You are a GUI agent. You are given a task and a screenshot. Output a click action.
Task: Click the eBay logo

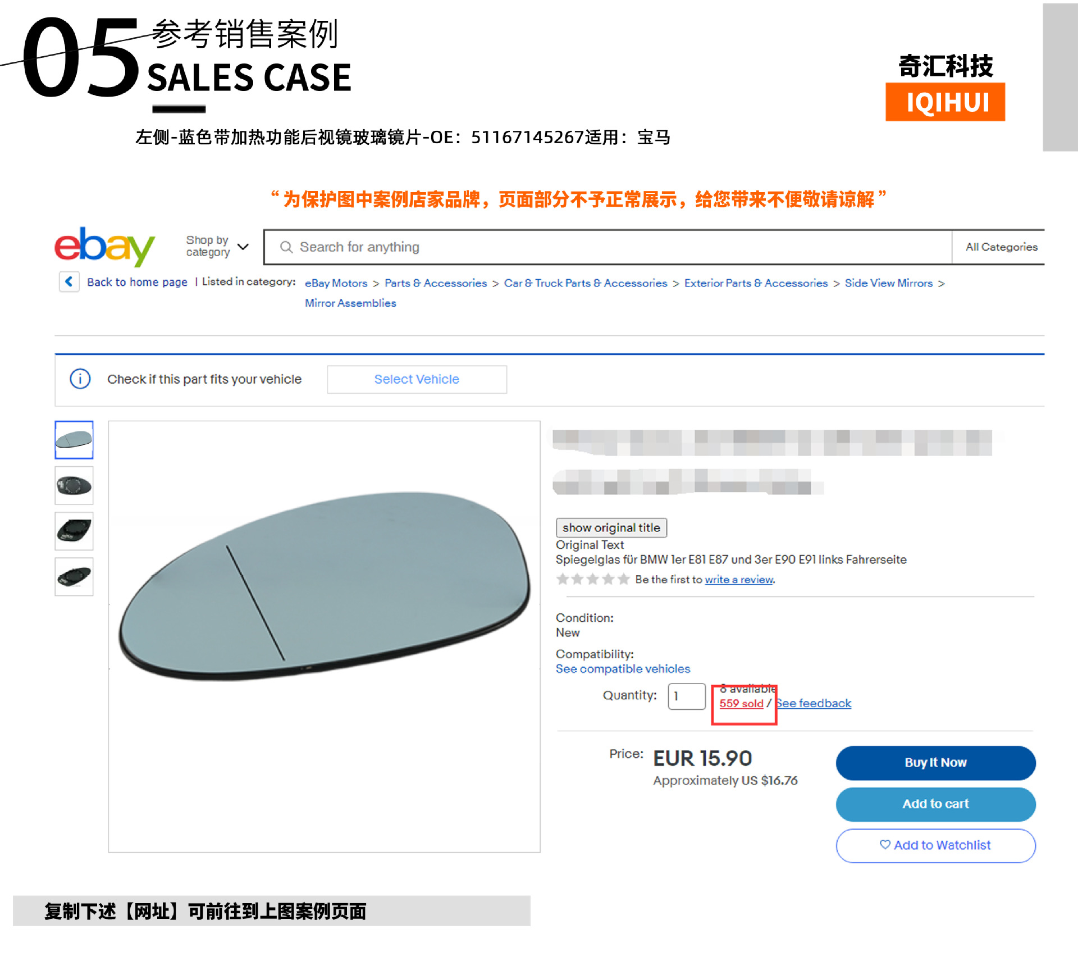tap(104, 246)
